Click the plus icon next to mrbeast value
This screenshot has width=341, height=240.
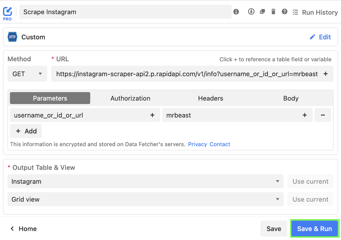point(305,115)
